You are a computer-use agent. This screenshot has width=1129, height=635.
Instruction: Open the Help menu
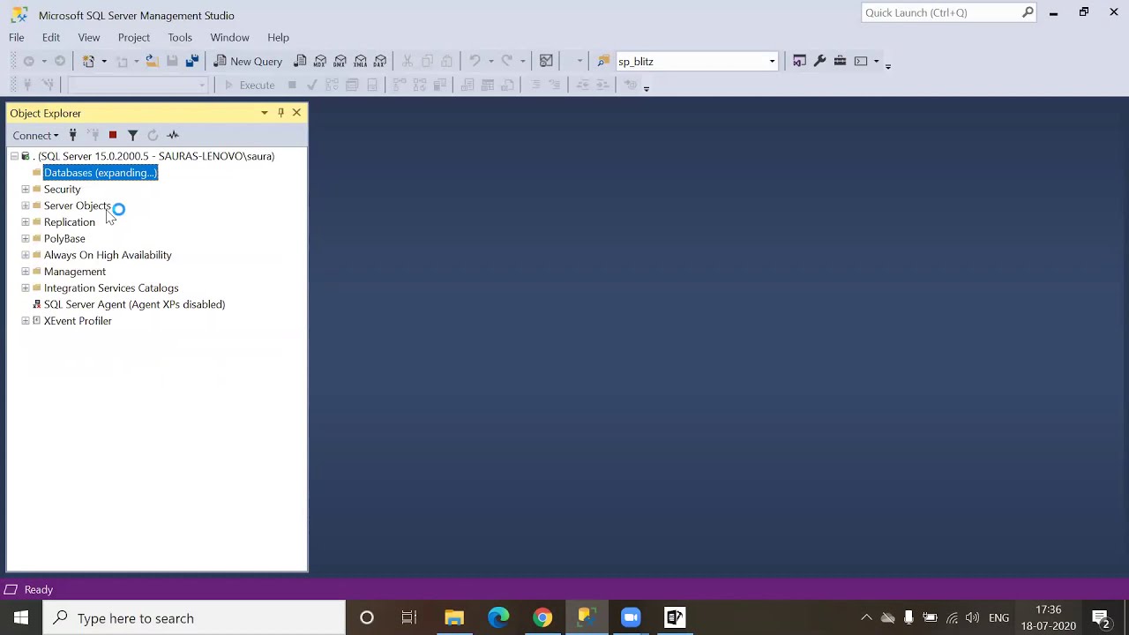pos(279,37)
